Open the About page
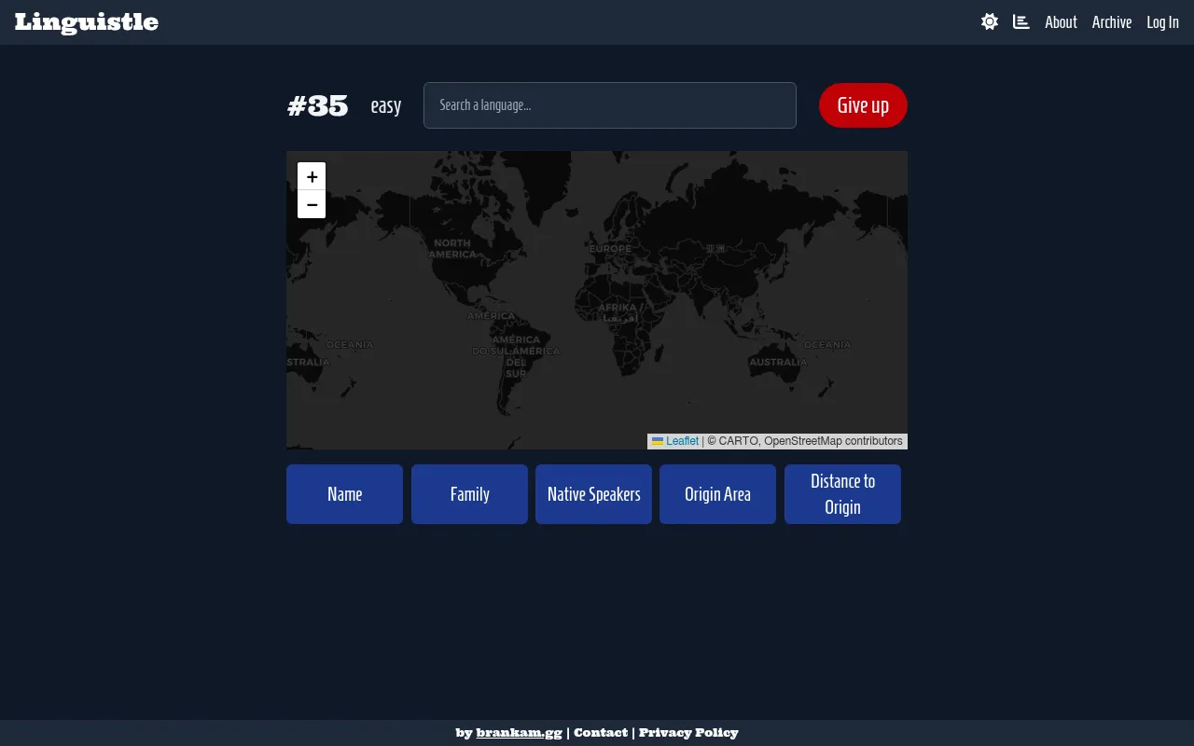The image size is (1194, 746). [1061, 22]
